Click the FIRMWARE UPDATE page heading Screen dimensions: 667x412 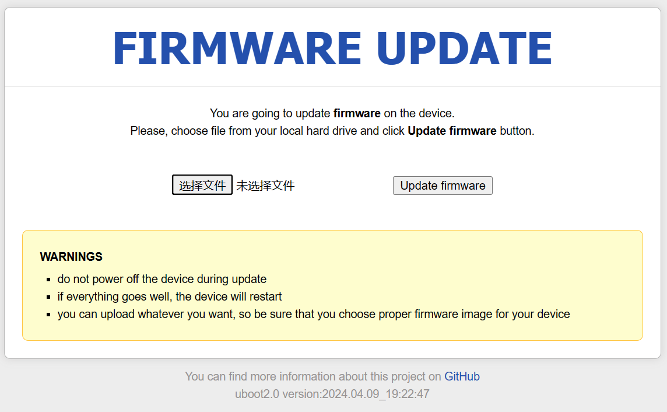pyautogui.click(x=333, y=48)
